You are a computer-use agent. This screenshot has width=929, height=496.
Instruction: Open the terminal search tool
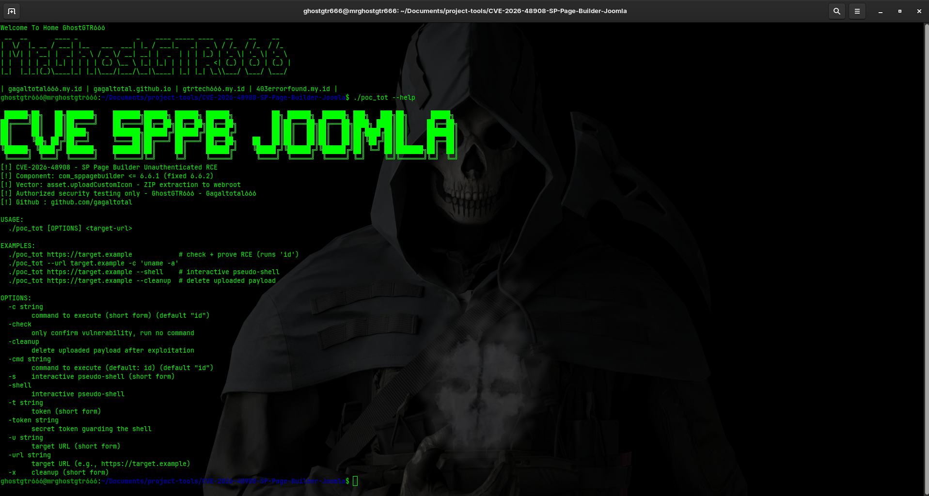coord(836,11)
